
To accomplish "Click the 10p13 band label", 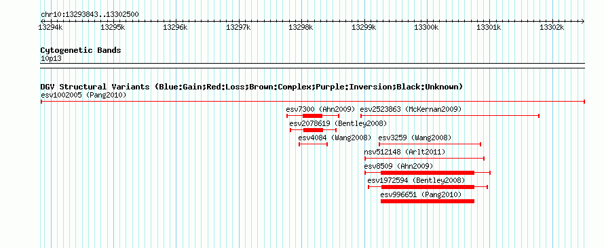I will [51, 59].
